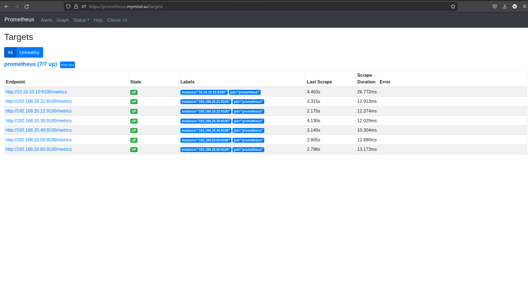Collapse prometheus targets with show less
528x286 pixels.
pos(68,65)
